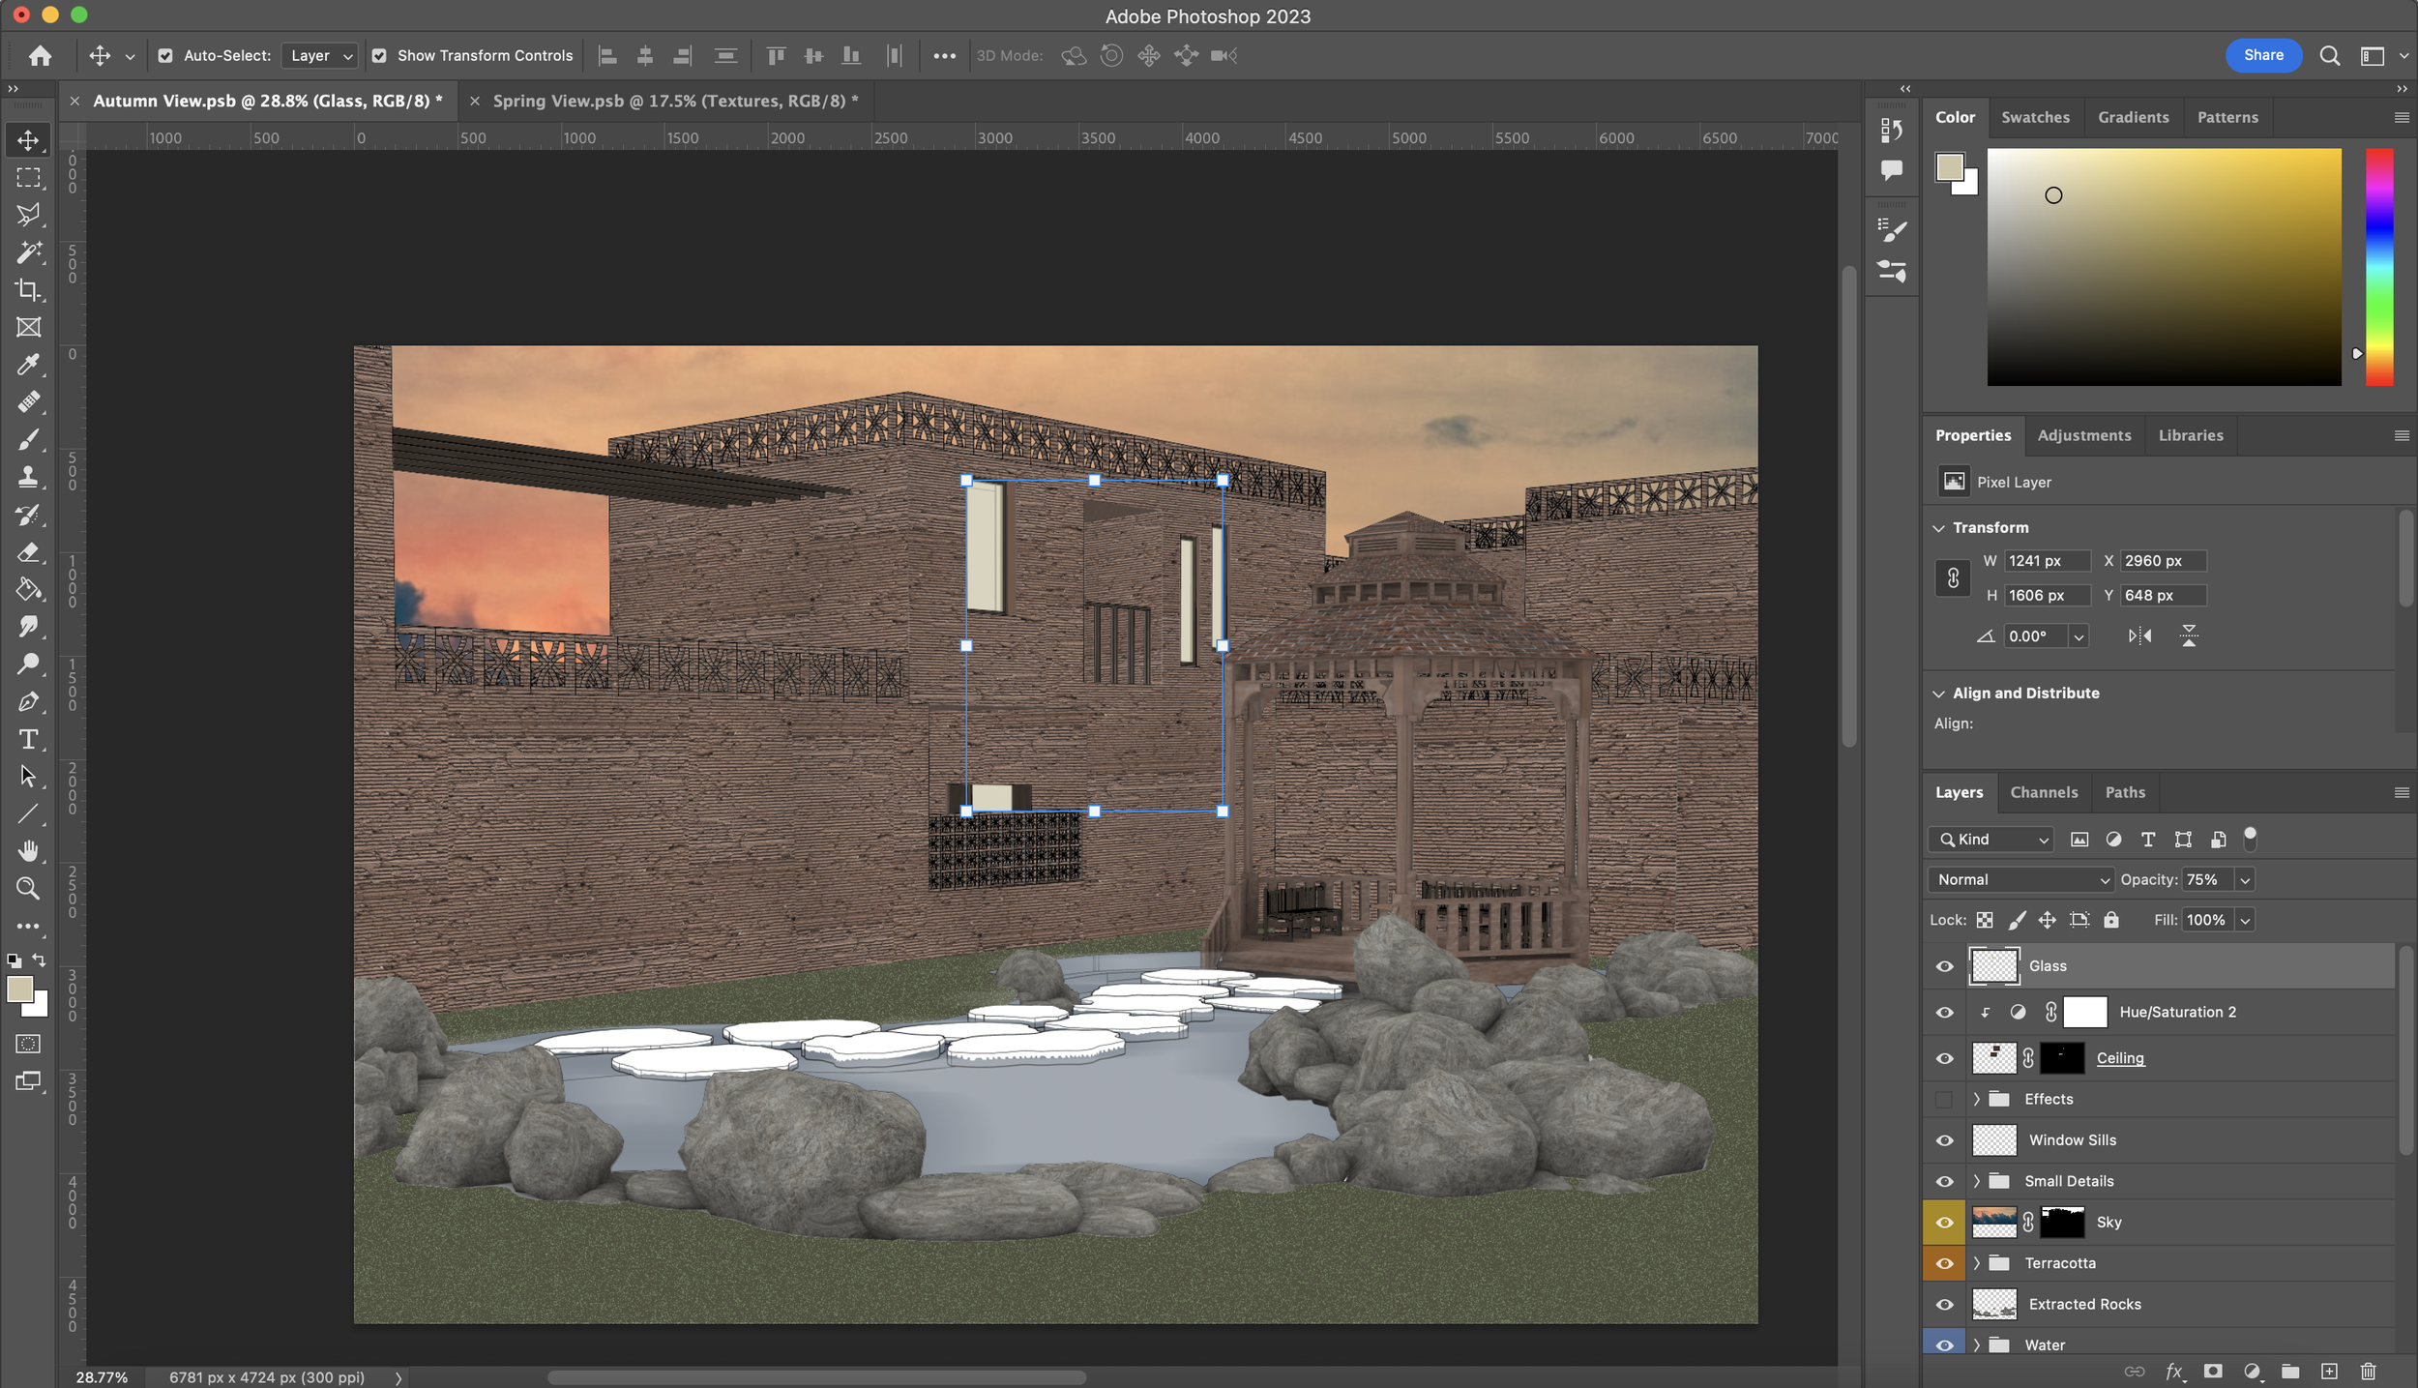Click the Share button
The width and height of the screenshot is (2418, 1388).
(x=2263, y=55)
